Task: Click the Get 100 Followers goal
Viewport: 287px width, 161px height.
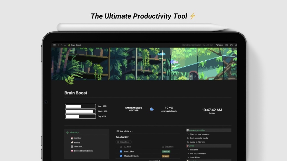Action: (198, 154)
